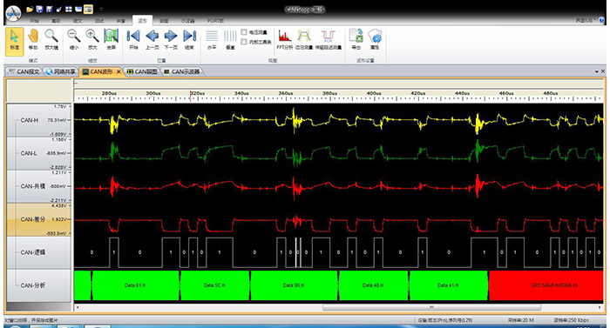The image size is (610, 328).
Task: Export waveform with the Excel export icon
Action: click(x=356, y=40)
